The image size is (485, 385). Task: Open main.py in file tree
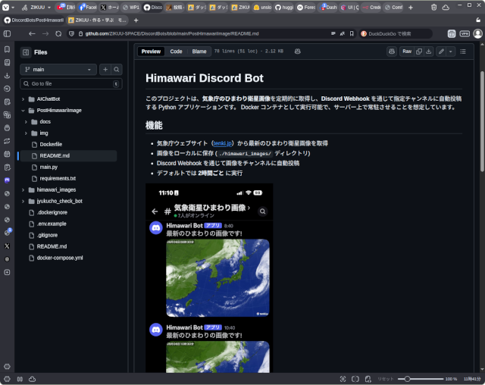[x=48, y=167]
